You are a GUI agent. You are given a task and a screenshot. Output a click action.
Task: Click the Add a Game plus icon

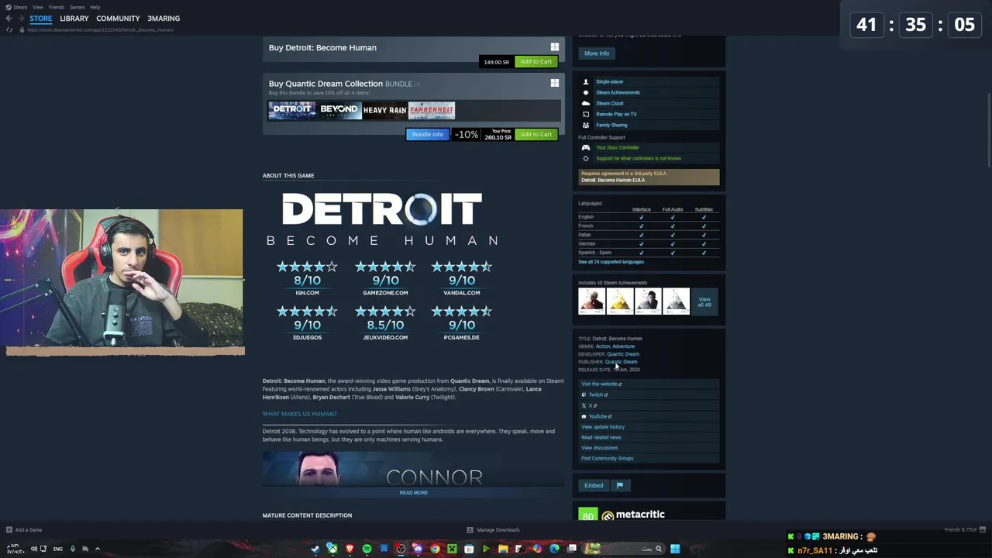(x=9, y=530)
